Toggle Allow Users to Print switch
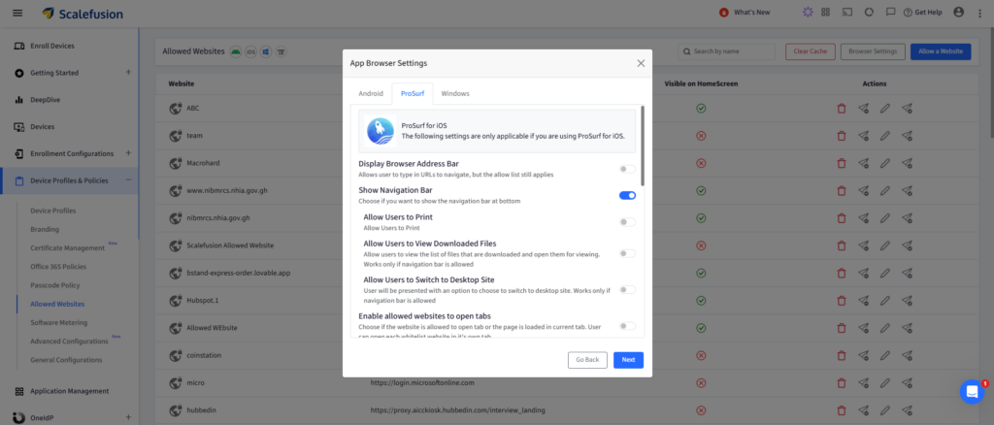The image size is (994, 425). click(x=628, y=221)
